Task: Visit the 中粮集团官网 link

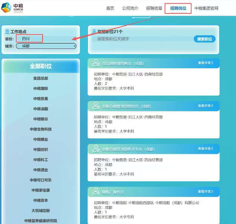Action: (206, 8)
